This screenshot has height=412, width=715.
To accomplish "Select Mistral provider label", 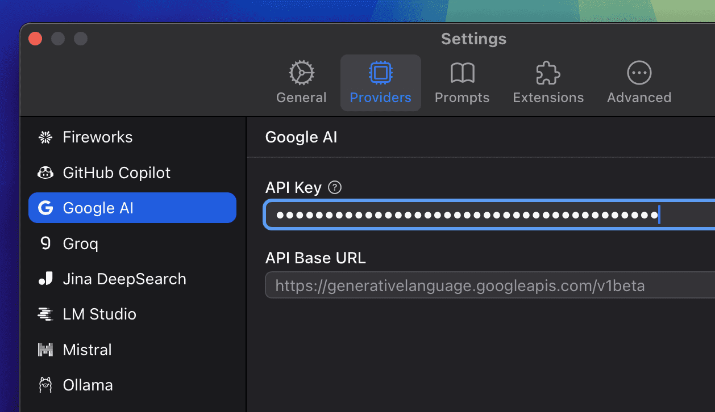I will tap(87, 350).
